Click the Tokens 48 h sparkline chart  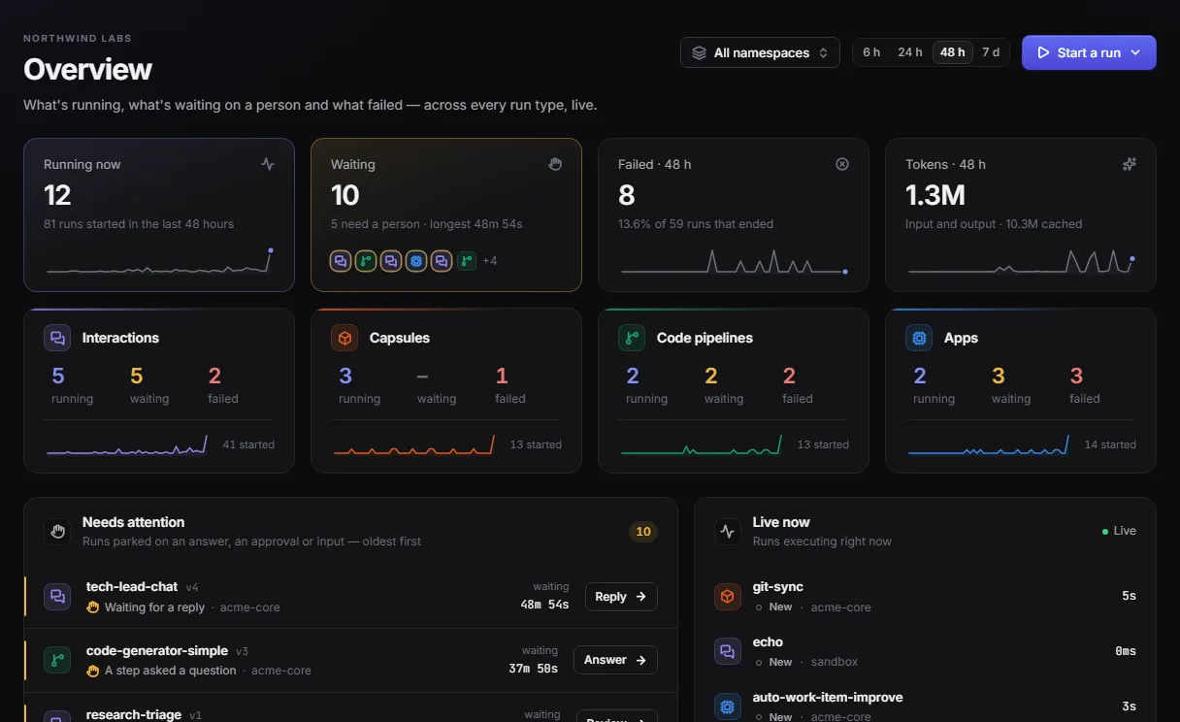click(1021, 261)
